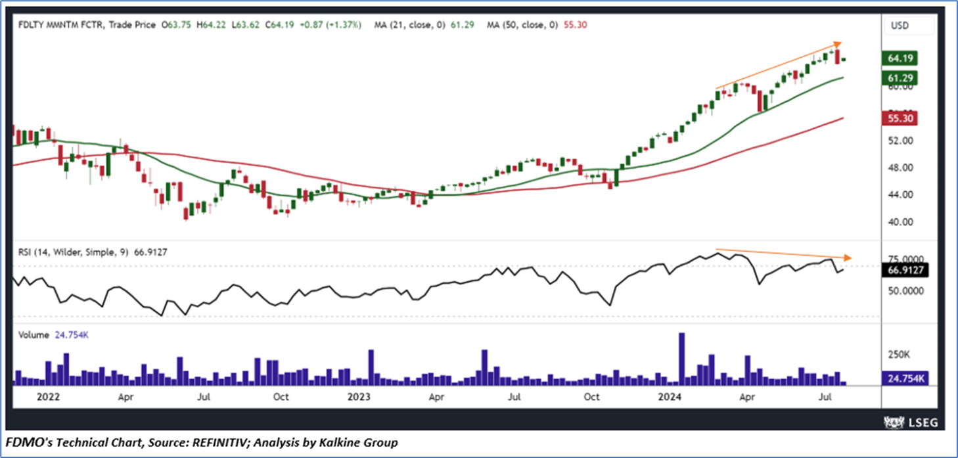The image size is (958, 458).
Task: Click the FDLTY MMNTM FCTR symbol label
Action: coord(61,25)
